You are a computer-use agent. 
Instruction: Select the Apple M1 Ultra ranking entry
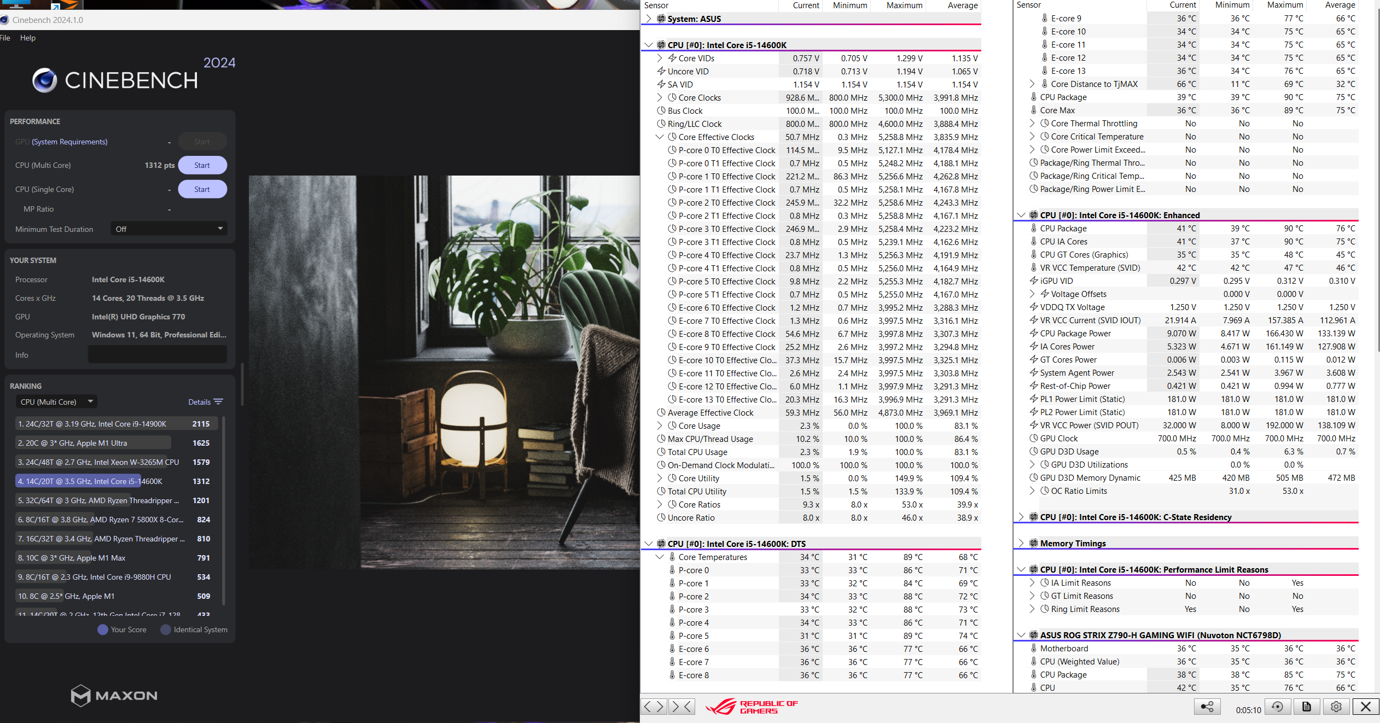(x=117, y=443)
